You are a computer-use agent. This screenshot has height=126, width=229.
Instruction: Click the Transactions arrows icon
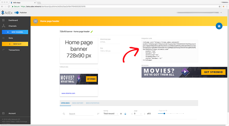pos(3,50)
